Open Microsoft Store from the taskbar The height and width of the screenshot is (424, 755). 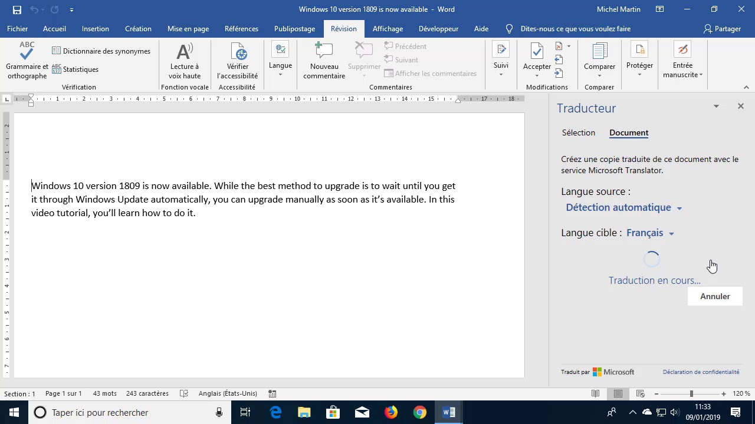coord(333,412)
